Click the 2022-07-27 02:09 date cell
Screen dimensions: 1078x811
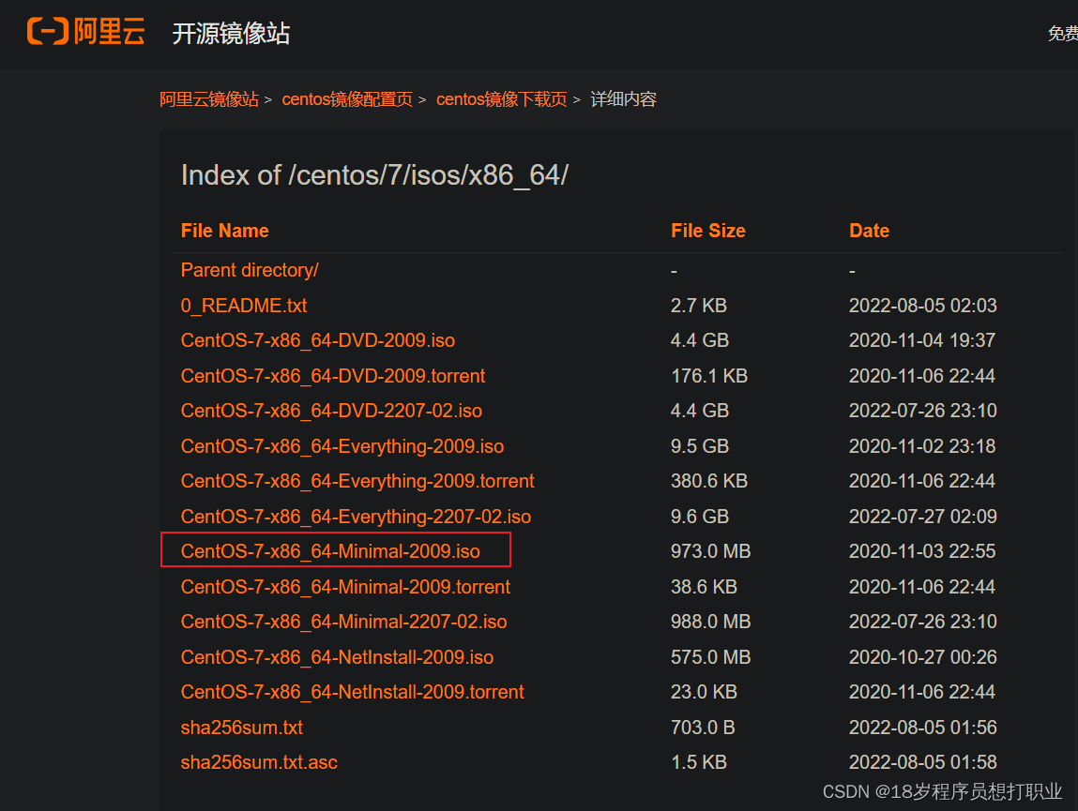[922, 517]
